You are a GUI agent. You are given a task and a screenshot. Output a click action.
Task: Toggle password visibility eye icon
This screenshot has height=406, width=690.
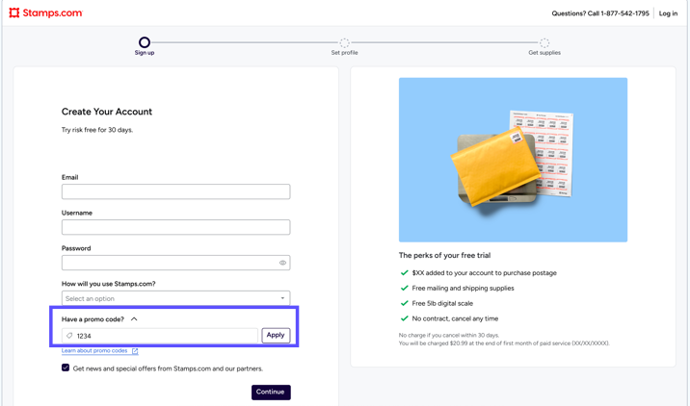[282, 263]
